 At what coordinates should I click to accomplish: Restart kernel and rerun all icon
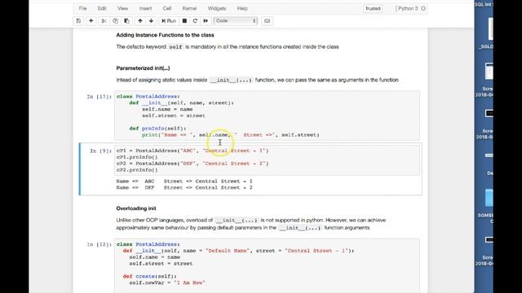click(206, 21)
